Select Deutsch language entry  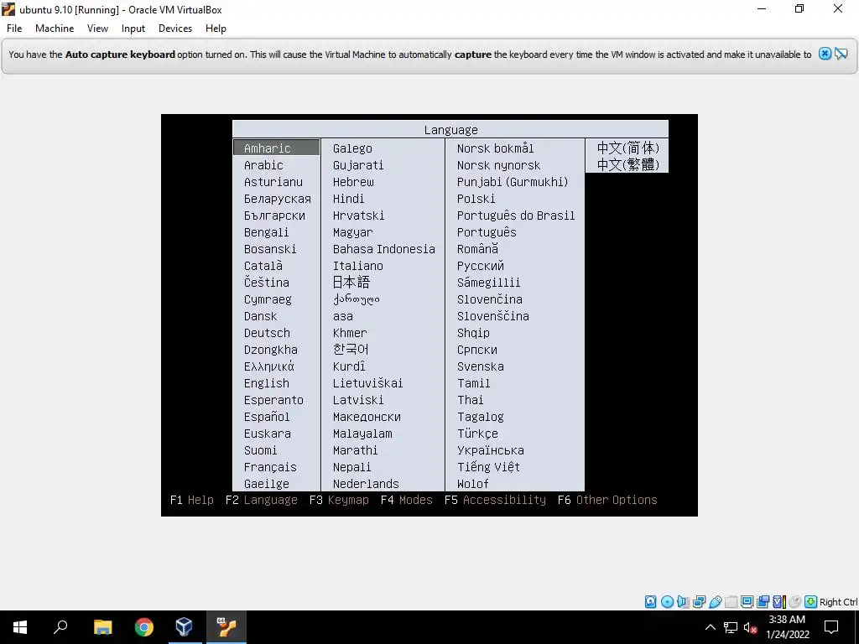tap(267, 333)
